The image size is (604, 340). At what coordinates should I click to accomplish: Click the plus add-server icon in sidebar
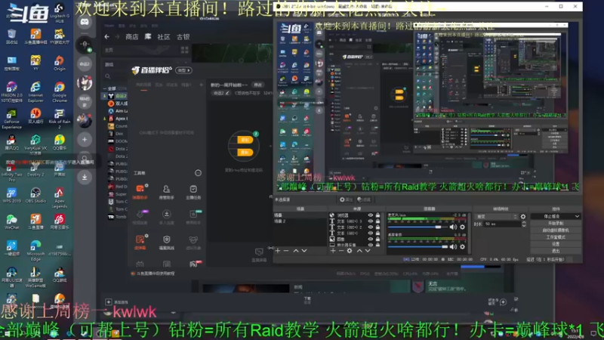pyautogui.click(x=85, y=140)
